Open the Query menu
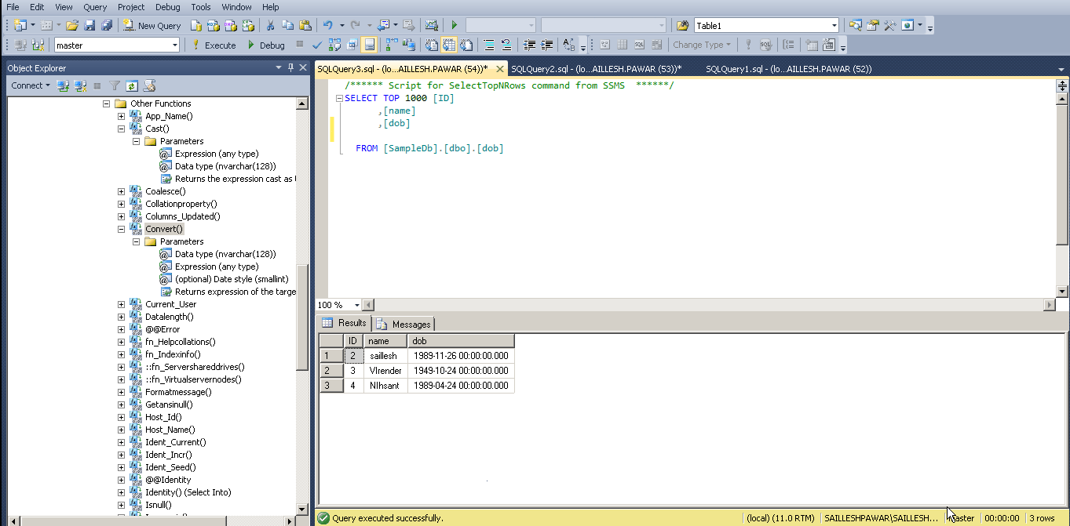 [95, 7]
